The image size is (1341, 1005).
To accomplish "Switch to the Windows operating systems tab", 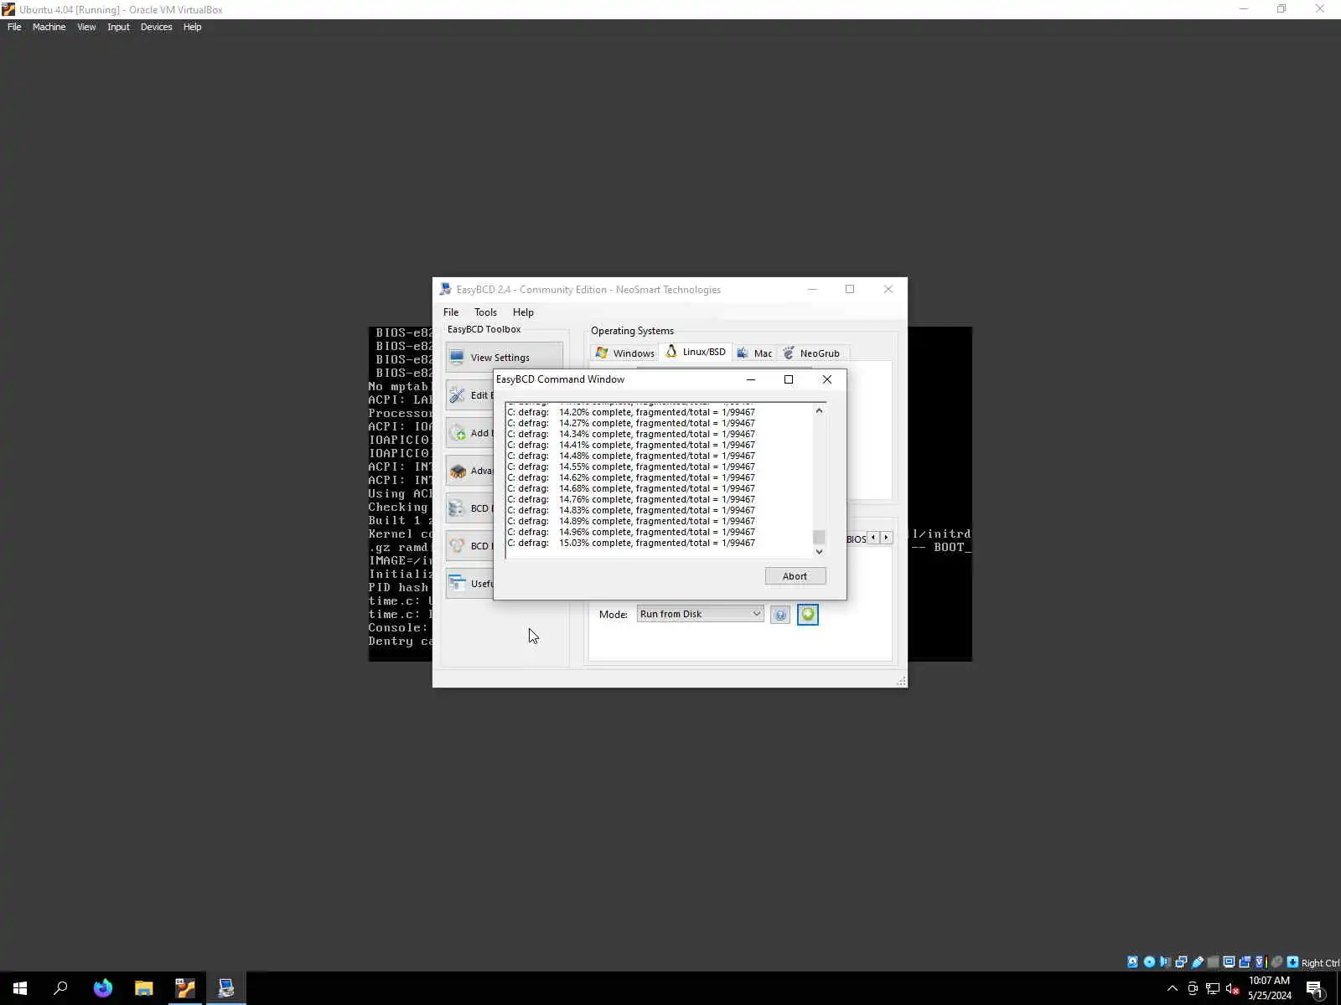I will 624,353.
